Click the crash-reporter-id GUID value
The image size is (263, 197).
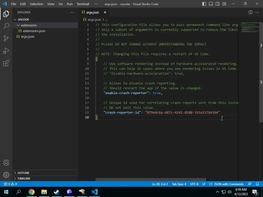coord(183,112)
